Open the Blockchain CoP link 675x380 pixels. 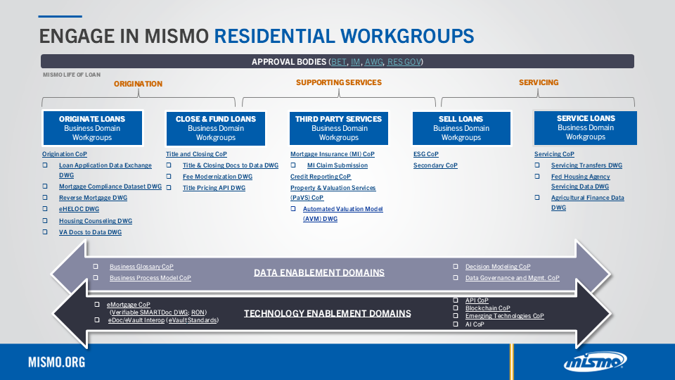487,308
